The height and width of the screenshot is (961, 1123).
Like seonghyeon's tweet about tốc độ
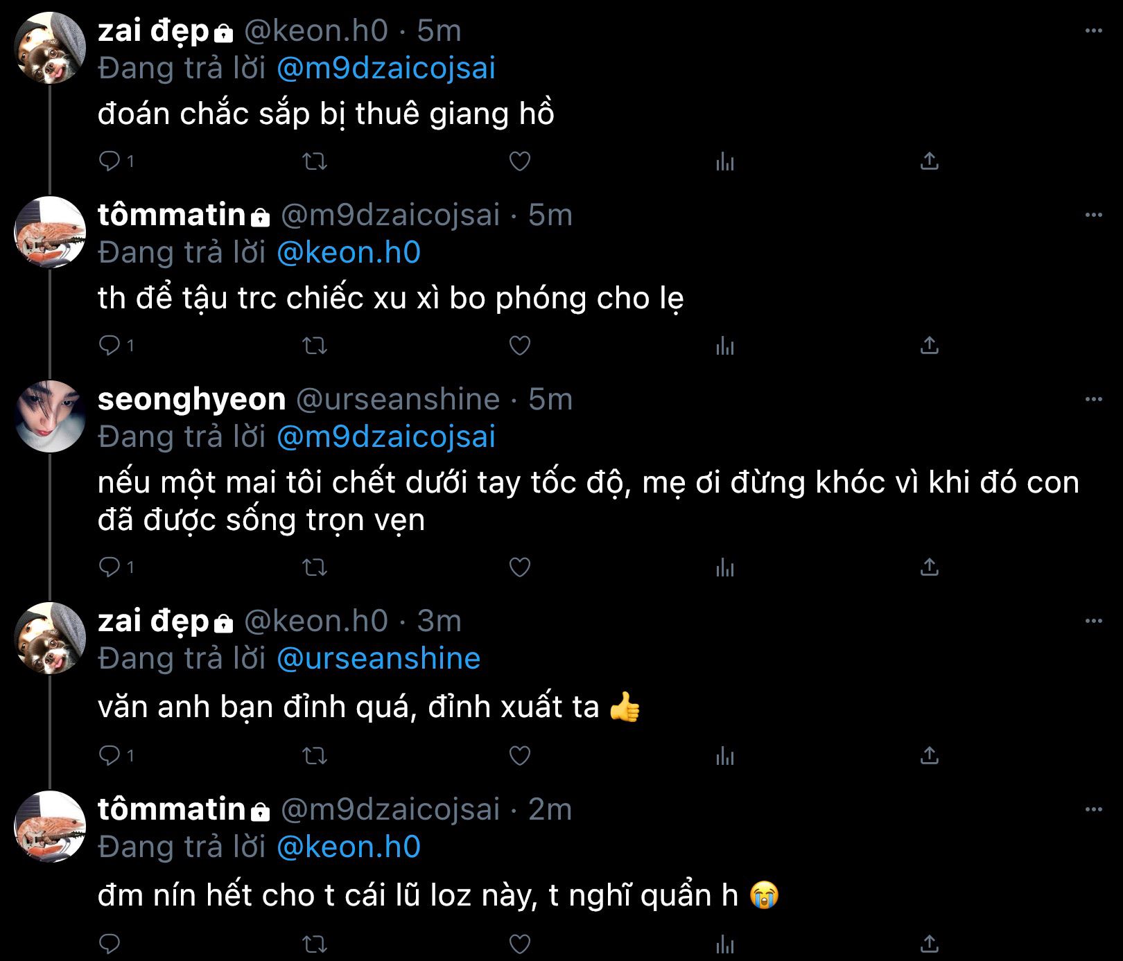[x=519, y=567]
